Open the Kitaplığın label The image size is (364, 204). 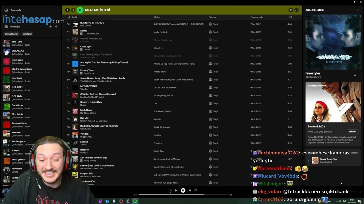click(15, 27)
